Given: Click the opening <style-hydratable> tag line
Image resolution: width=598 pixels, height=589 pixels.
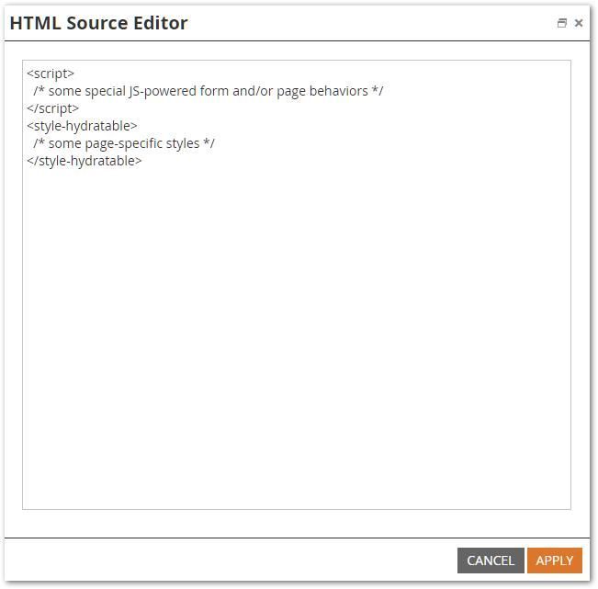Looking at the screenshot, I should coord(82,126).
